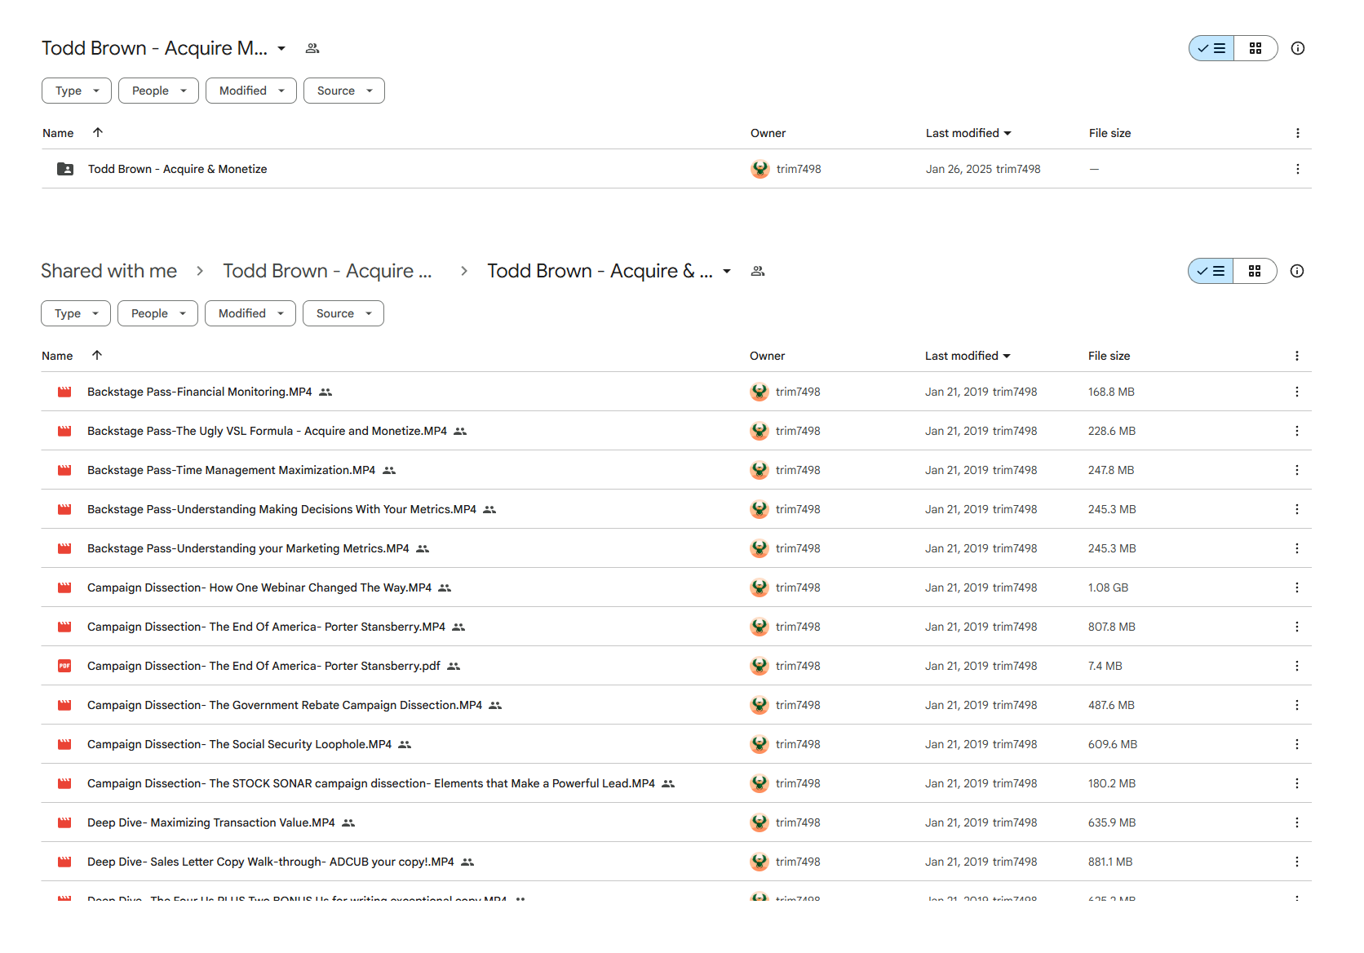Open more actions for Time Management Maximization.MP4
Viewport: 1364px width, 953px height.
click(1296, 470)
